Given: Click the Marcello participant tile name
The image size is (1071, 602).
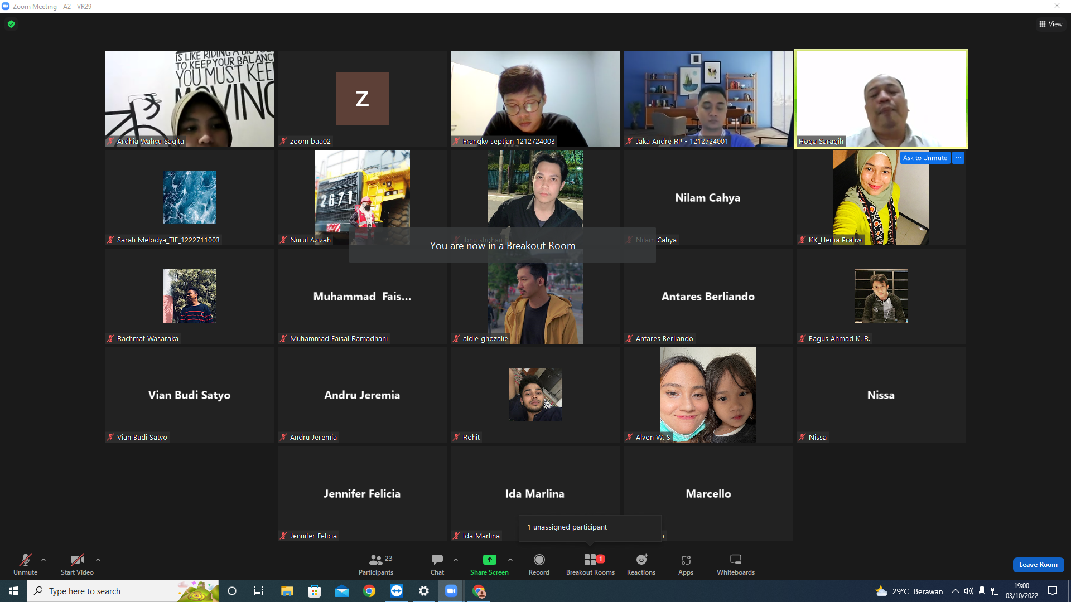Looking at the screenshot, I should coord(708,494).
